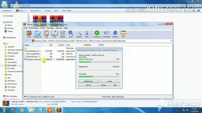Open File Explorer from the taskbar
Image resolution: width=202 pixels, height=113 pixels.
[32, 110]
